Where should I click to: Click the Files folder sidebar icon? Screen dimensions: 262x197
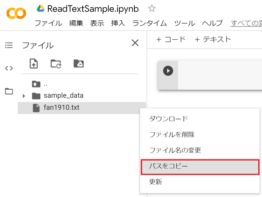pos(9,91)
